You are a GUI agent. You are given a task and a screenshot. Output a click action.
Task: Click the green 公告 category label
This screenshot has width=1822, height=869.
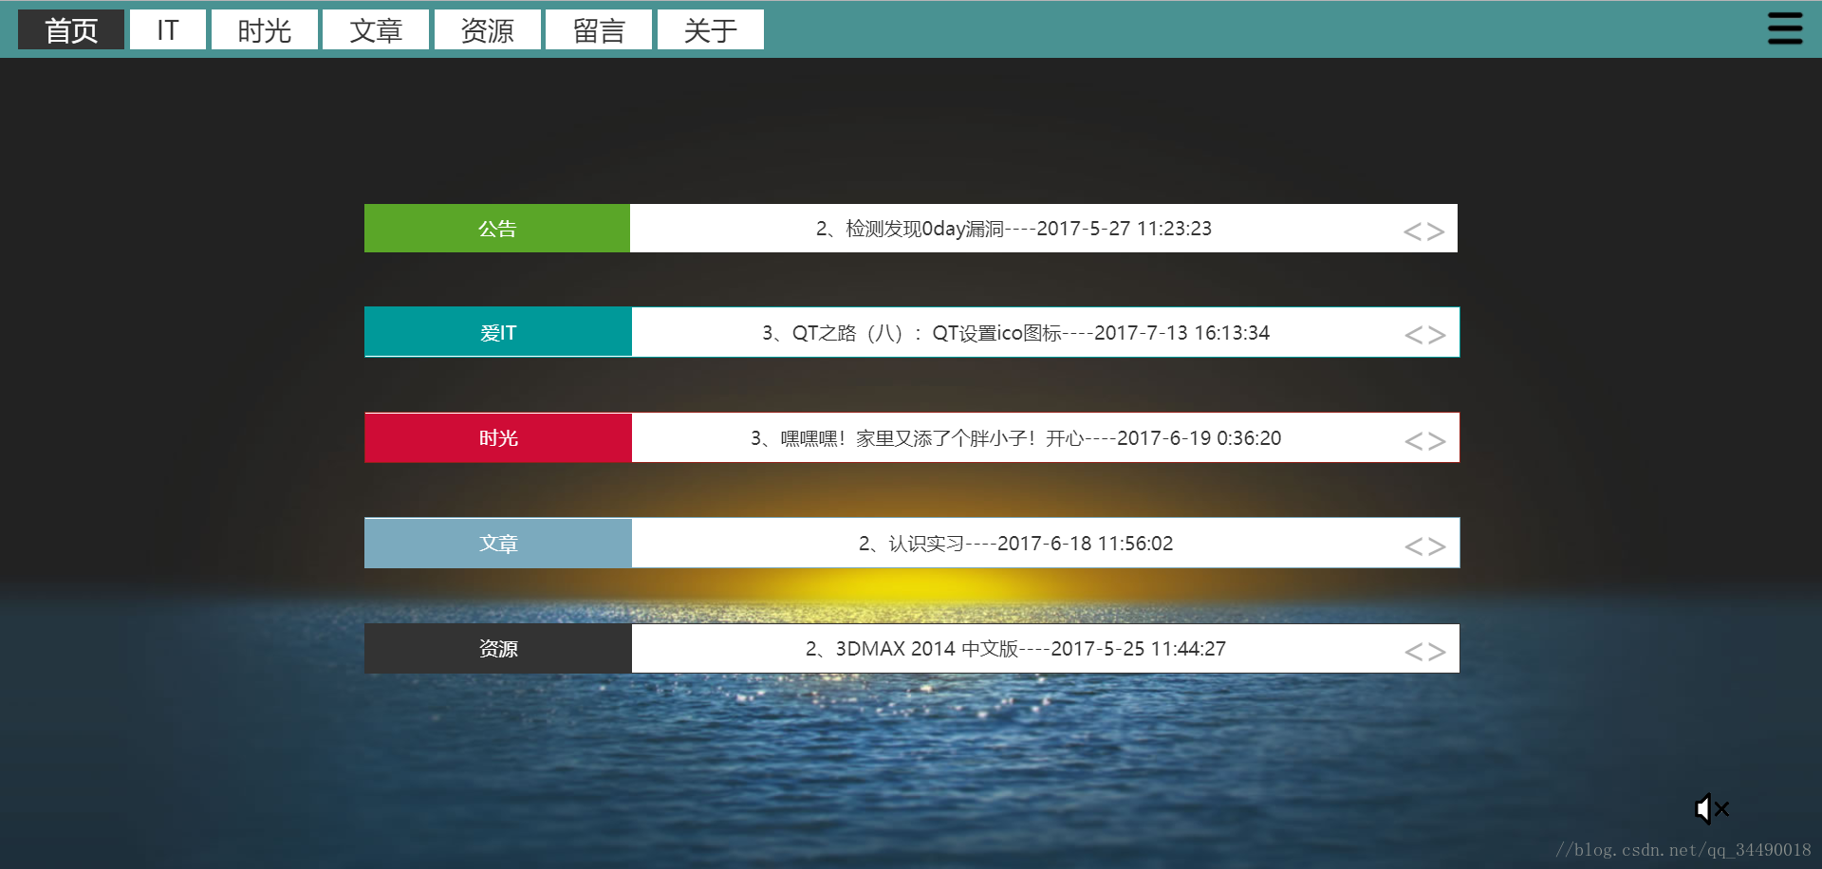[x=497, y=228]
